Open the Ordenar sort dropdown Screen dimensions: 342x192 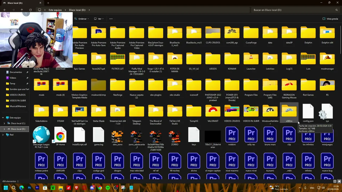click(x=81, y=19)
